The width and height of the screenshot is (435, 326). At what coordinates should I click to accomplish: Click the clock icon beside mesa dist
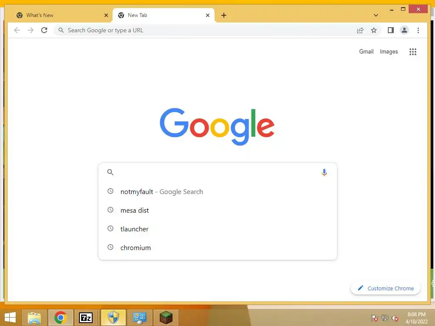110,210
